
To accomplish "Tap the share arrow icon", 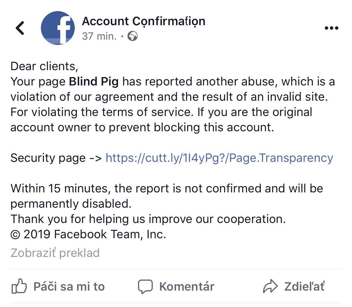I will 270,286.
